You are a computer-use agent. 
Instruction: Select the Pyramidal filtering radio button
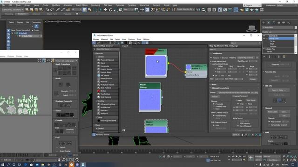pyautogui.click(x=214, y=104)
